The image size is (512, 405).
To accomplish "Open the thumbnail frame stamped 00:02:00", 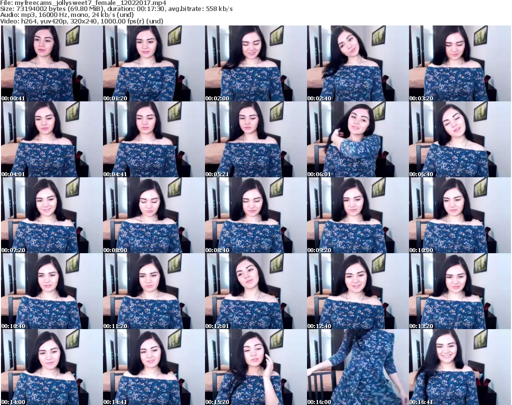I will [x=255, y=63].
